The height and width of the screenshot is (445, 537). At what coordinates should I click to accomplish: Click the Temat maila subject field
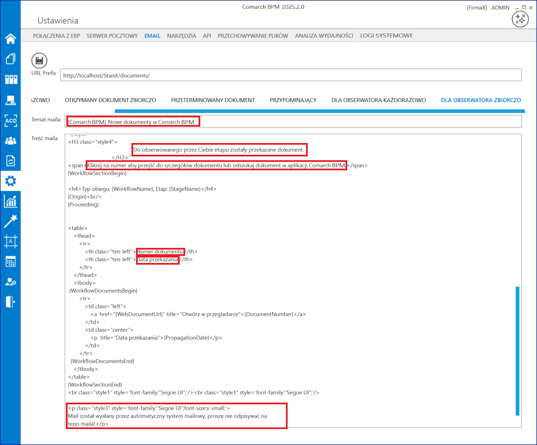tap(293, 121)
